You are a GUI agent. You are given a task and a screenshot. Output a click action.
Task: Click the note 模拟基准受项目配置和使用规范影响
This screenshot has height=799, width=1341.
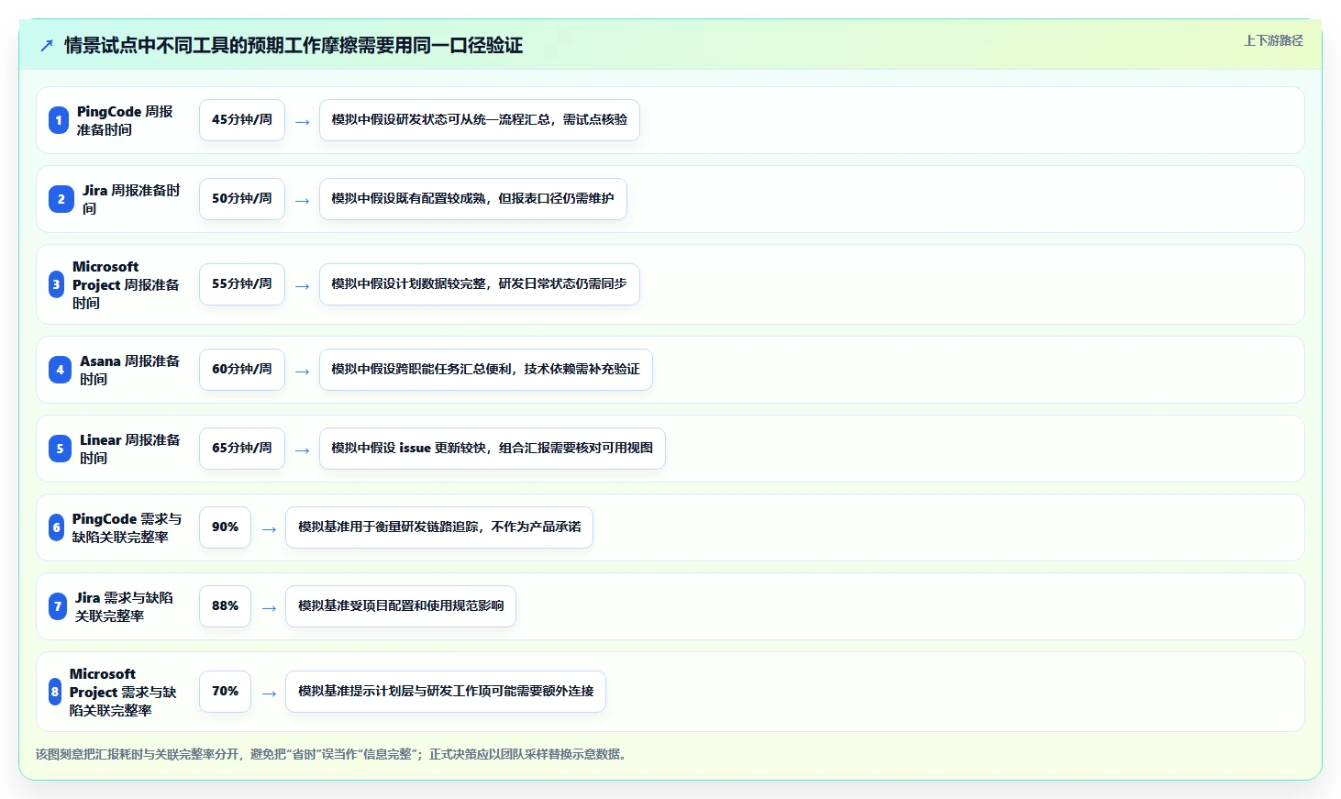(x=401, y=606)
